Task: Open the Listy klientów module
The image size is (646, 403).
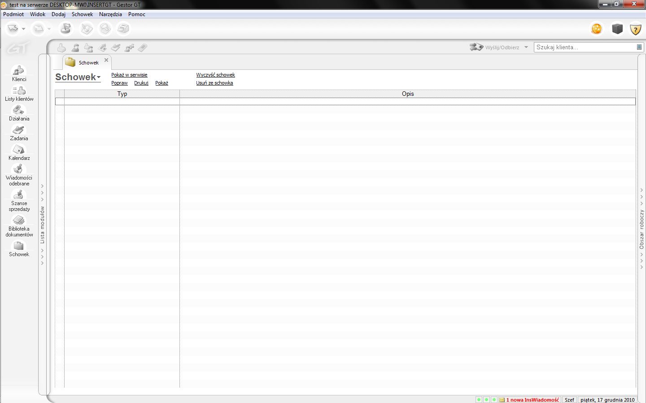Action: point(19,94)
